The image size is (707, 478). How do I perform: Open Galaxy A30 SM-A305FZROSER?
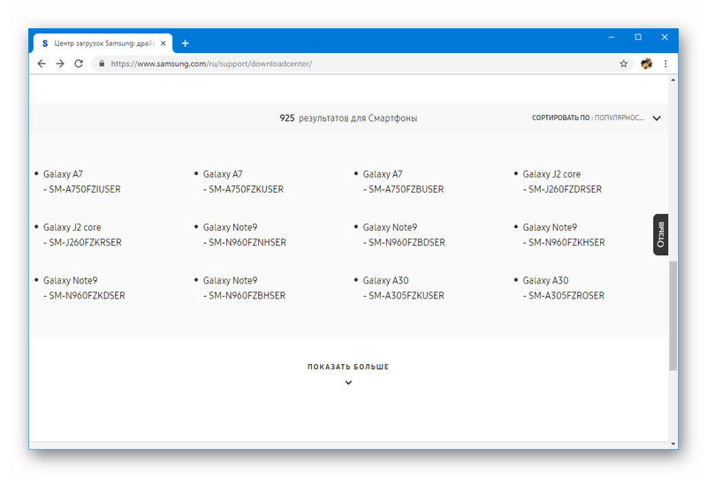[563, 288]
